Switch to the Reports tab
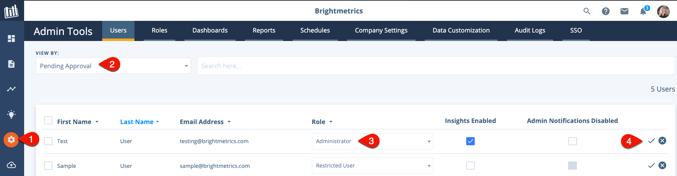Viewport: 677px width, 176px height. pos(264,30)
